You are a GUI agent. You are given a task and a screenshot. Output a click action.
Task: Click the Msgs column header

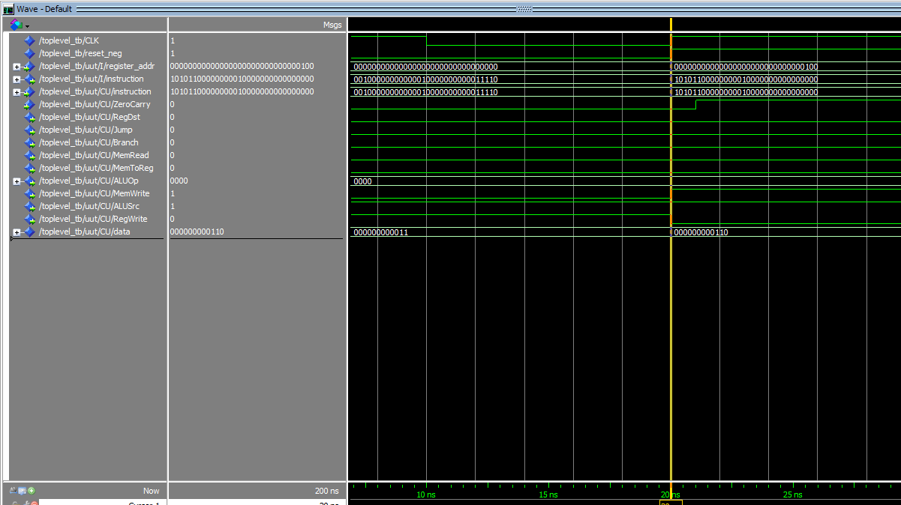[x=332, y=25]
